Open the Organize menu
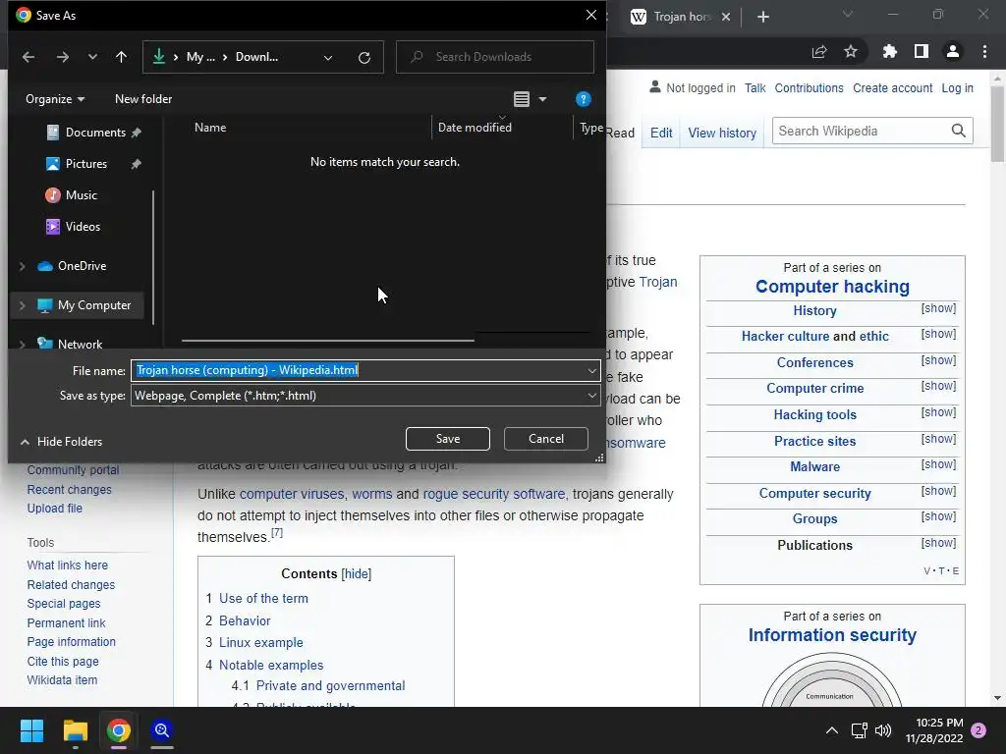This screenshot has width=1006, height=754. tap(55, 99)
